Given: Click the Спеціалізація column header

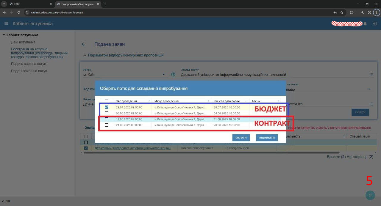Looking at the screenshot, I should [360, 136].
